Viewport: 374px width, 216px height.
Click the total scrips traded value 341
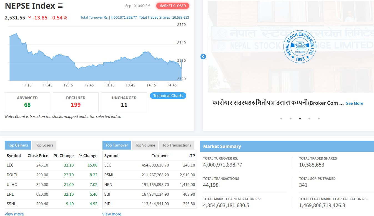pos(303,185)
